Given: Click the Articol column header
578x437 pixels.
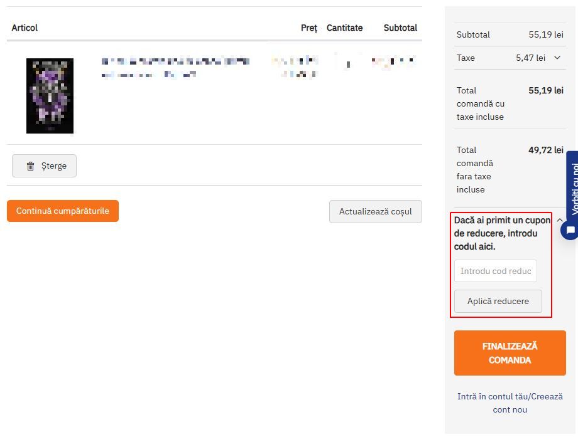Looking at the screenshot, I should point(25,28).
